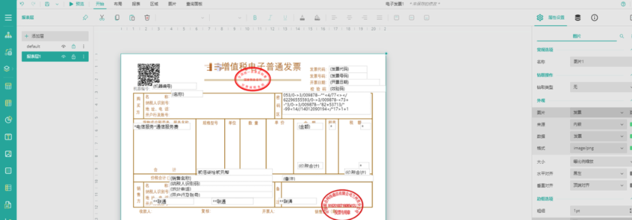Image resolution: width=632 pixels, height=220 pixels.
Task: Open the 数据 dropdown showing 发票
Action: [x=598, y=136]
